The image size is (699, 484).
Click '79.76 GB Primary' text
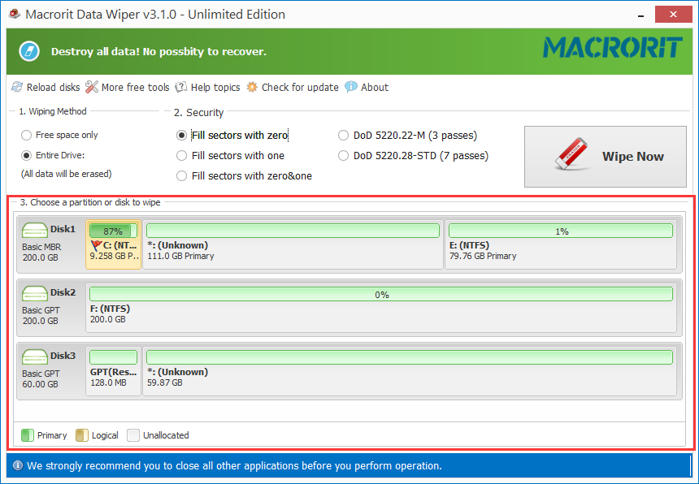483,256
